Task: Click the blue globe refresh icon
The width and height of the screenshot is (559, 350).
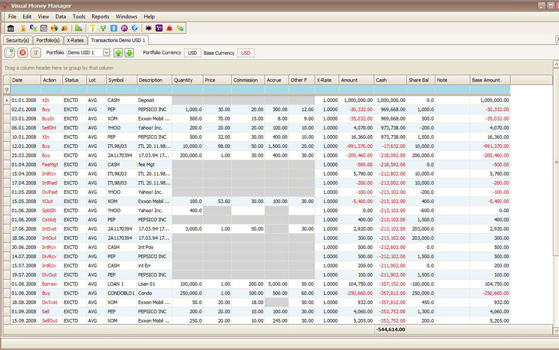Action: pos(134,28)
